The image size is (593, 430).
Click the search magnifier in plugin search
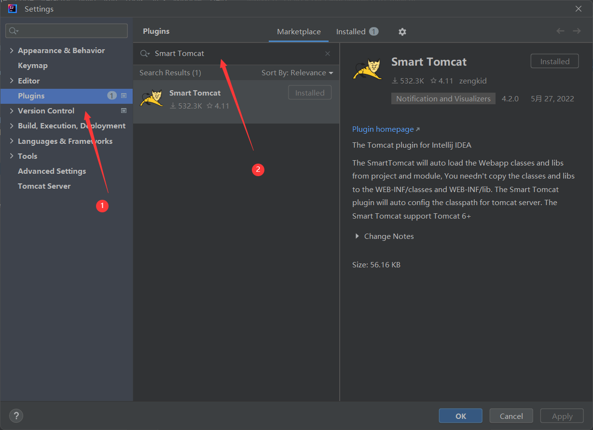[x=145, y=54]
